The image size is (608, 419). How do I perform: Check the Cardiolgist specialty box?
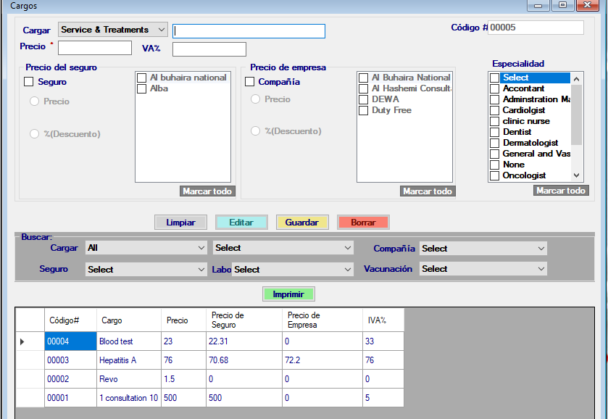494,110
